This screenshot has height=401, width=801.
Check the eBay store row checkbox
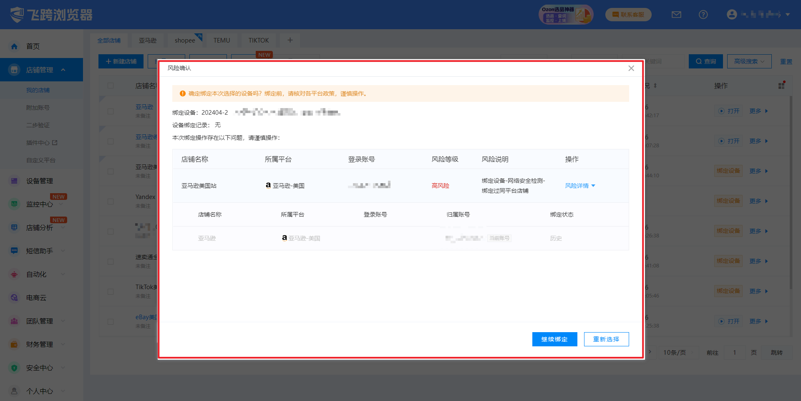click(111, 322)
